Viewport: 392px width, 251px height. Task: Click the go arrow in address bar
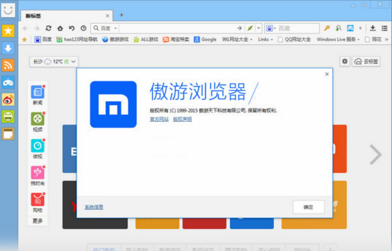tap(239, 28)
